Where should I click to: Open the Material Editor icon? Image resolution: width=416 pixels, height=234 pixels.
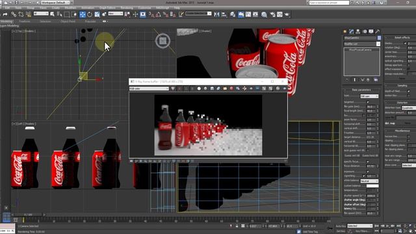pyautogui.click(x=264, y=14)
